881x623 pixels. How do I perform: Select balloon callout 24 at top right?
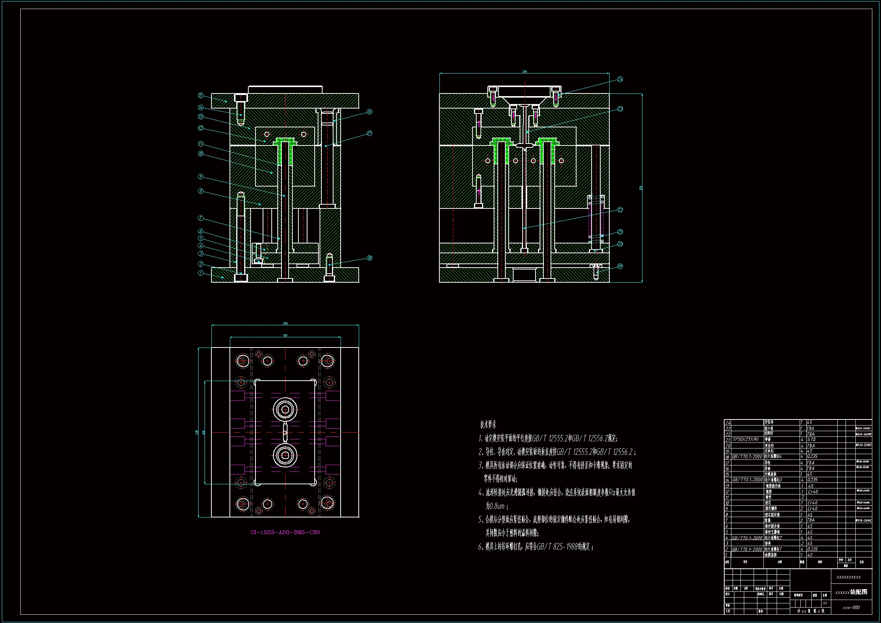click(620, 79)
